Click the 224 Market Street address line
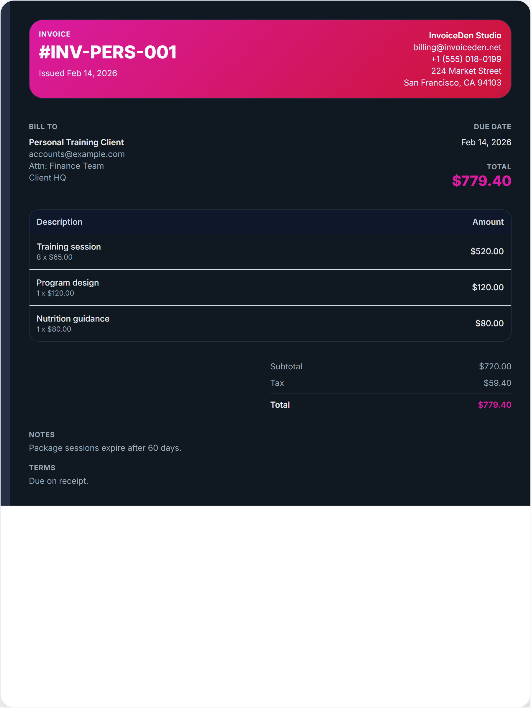The height and width of the screenshot is (708, 531). pos(466,71)
